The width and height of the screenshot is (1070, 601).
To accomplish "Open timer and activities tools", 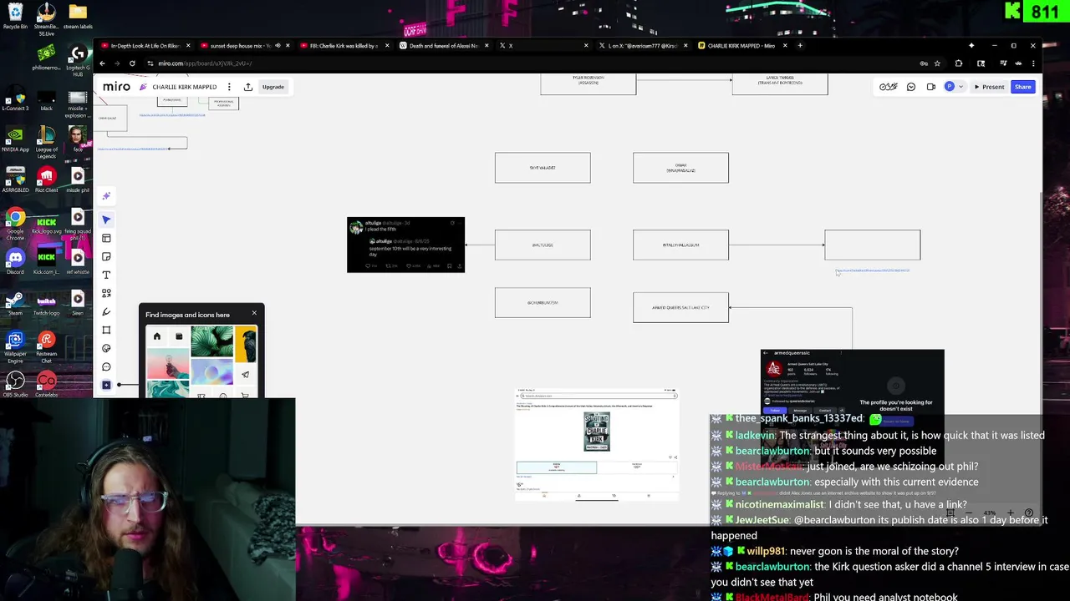I will pos(888,87).
